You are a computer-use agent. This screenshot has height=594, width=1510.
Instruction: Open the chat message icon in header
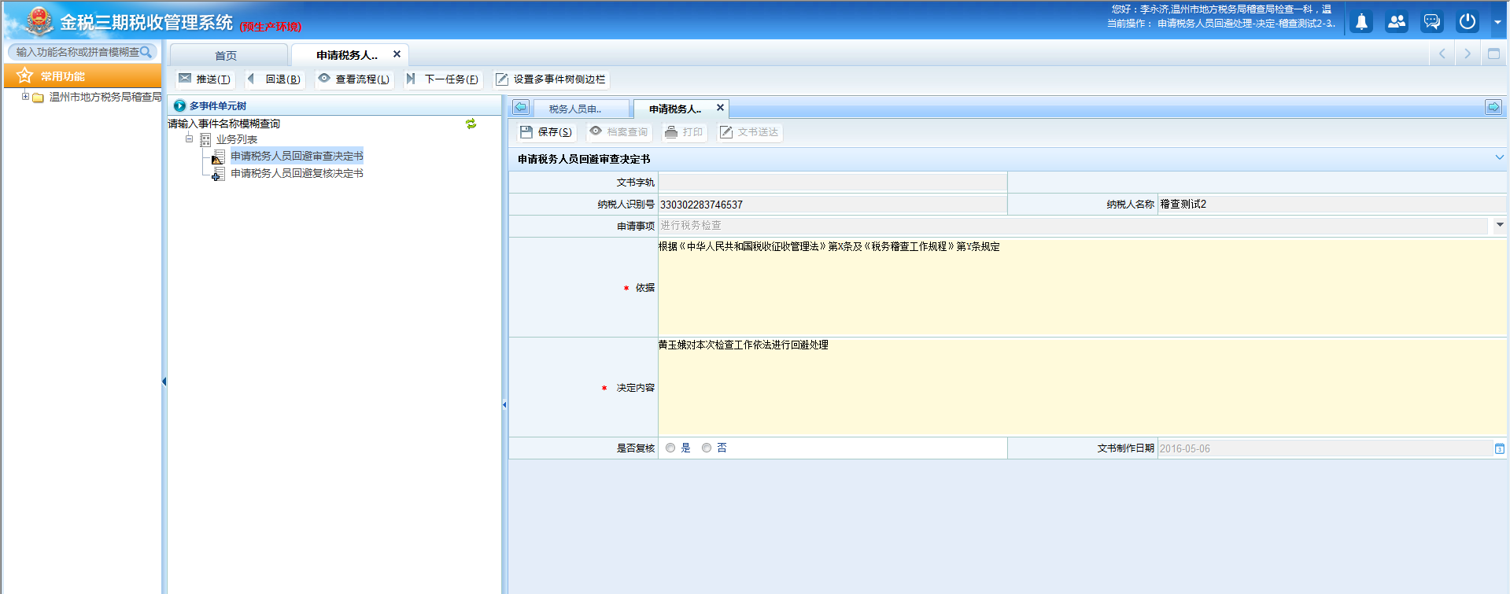click(x=1432, y=22)
